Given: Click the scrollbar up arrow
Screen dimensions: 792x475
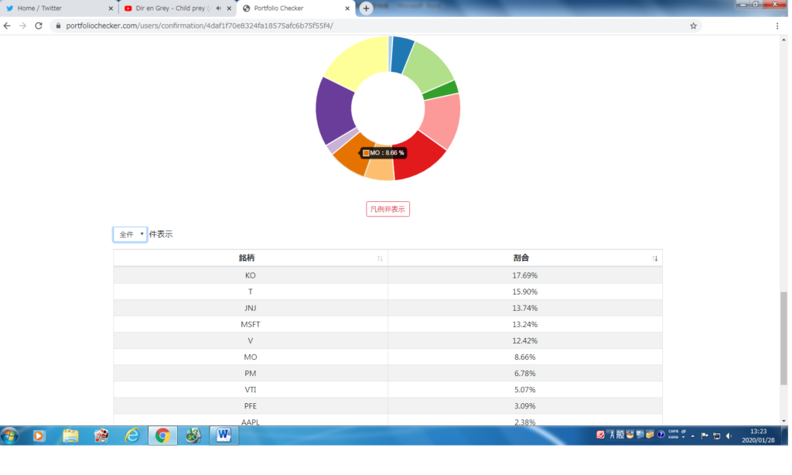Looking at the screenshot, I should (784, 39).
